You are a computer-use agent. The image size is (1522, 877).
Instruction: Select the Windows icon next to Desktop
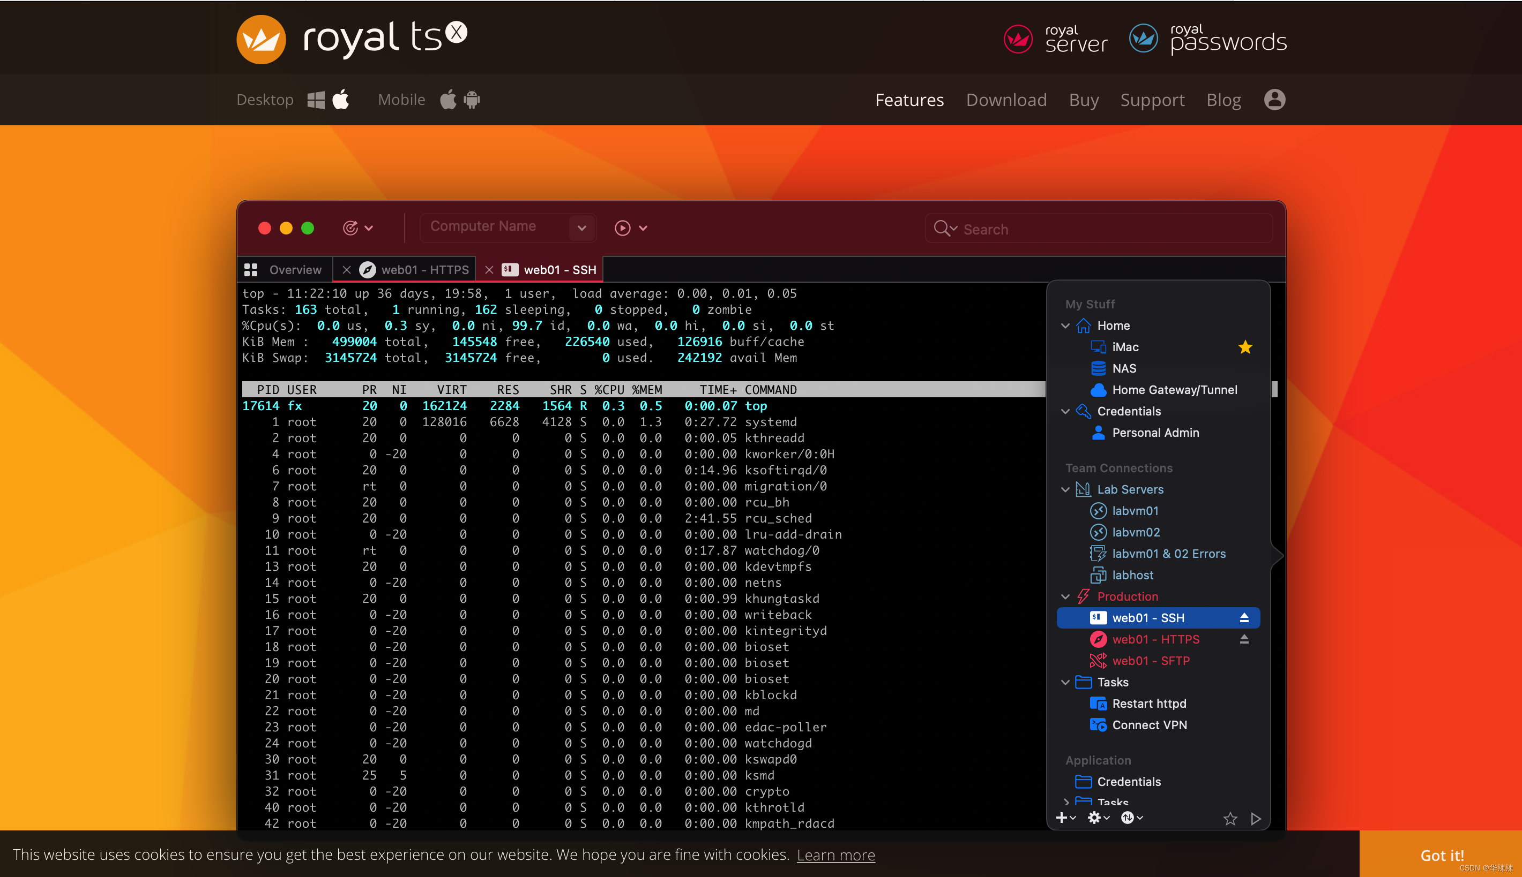[316, 100]
